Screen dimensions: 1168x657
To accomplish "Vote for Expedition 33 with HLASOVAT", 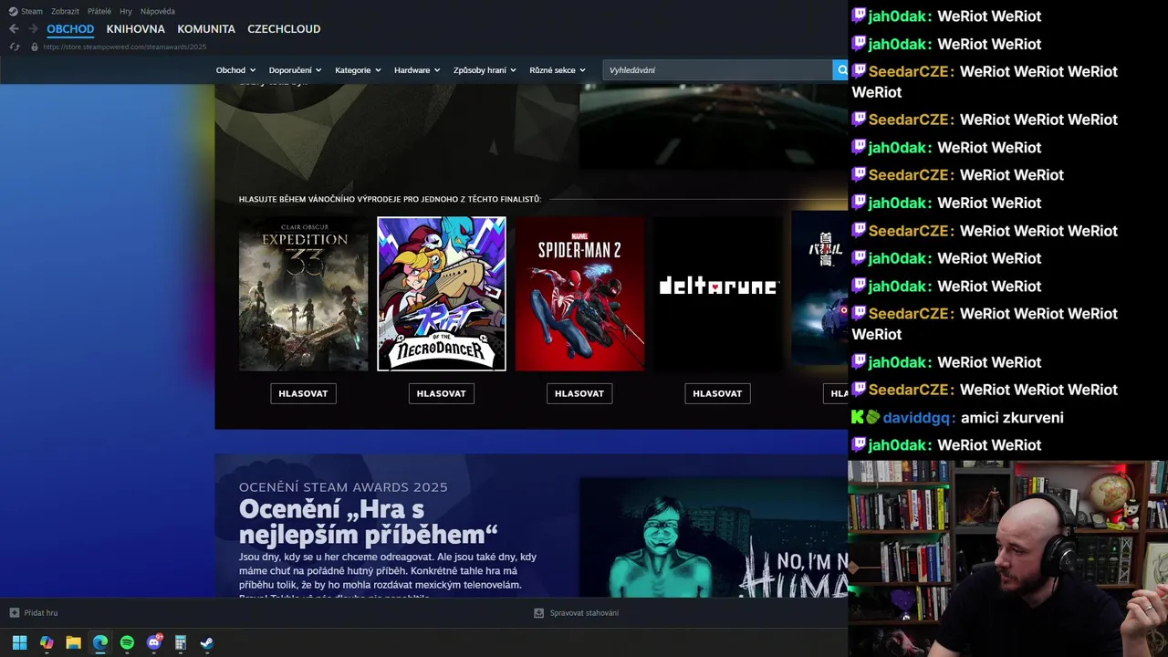I will 303,393.
